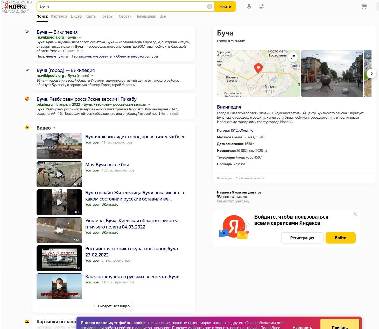Switch to the Товары tab

(x=107, y=16)
